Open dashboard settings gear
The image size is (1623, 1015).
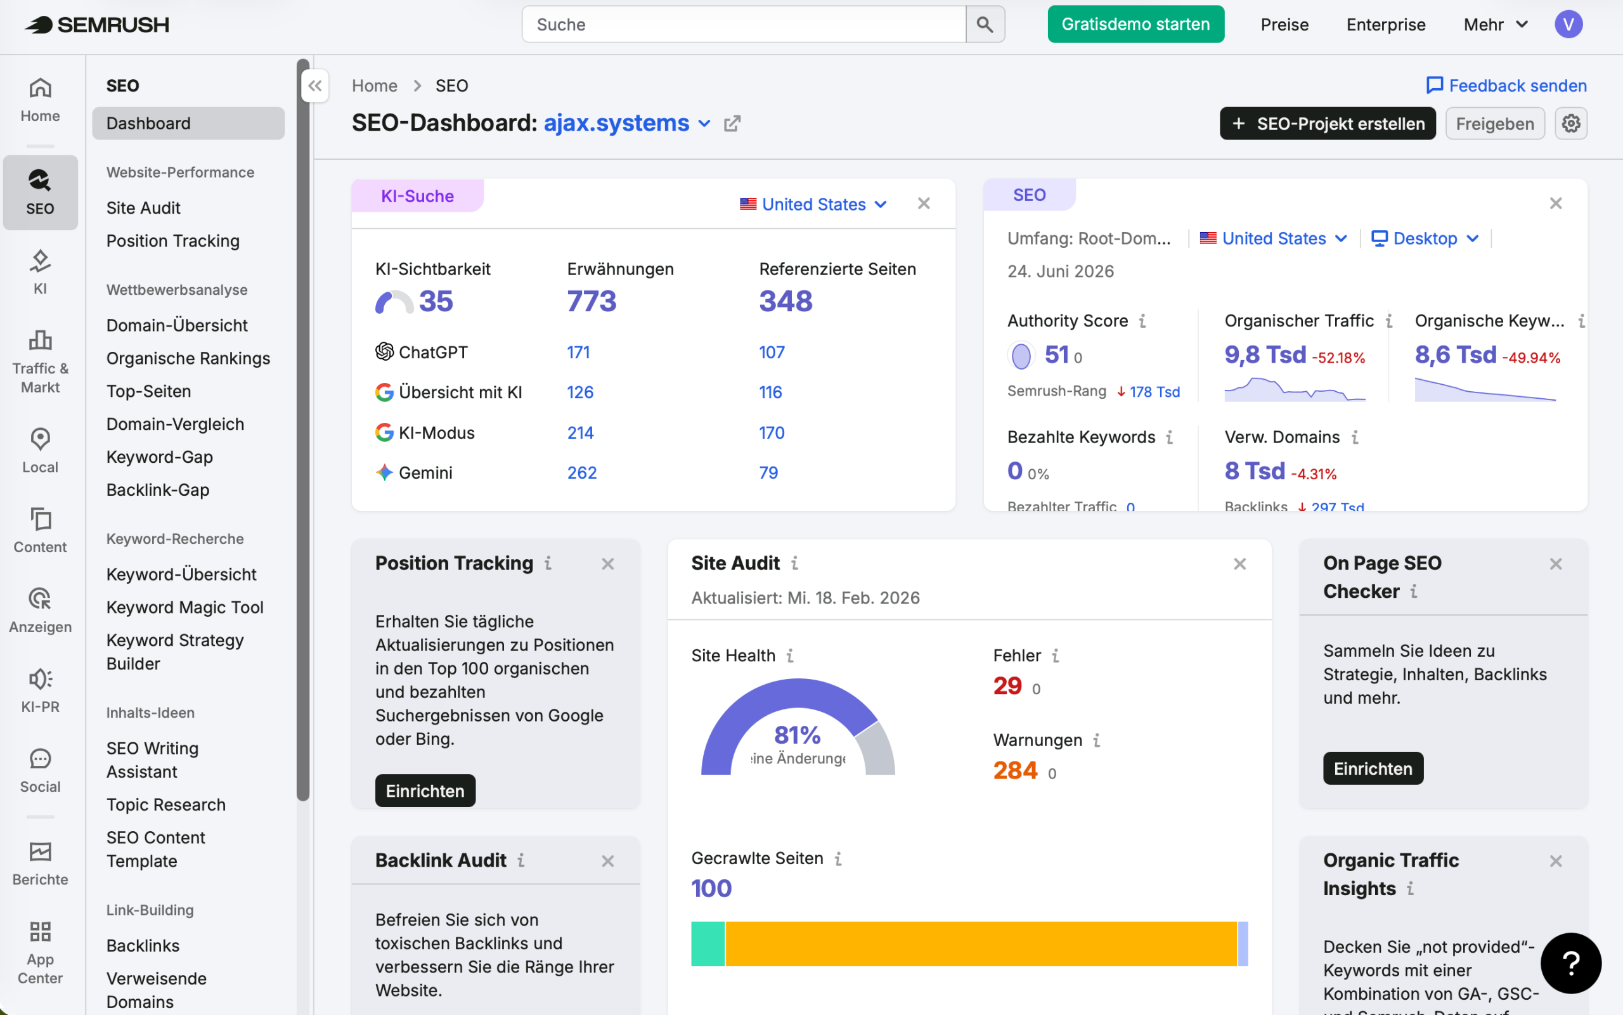coord(1570,124)
